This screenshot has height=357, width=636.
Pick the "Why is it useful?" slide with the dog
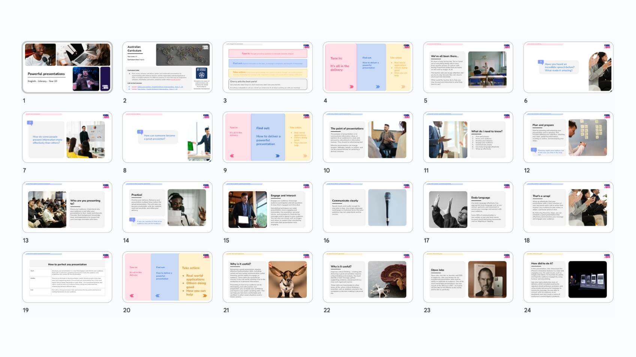pos(267,277)
